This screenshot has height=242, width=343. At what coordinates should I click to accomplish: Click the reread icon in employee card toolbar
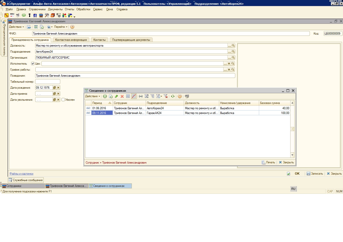[x=36, y=27]
